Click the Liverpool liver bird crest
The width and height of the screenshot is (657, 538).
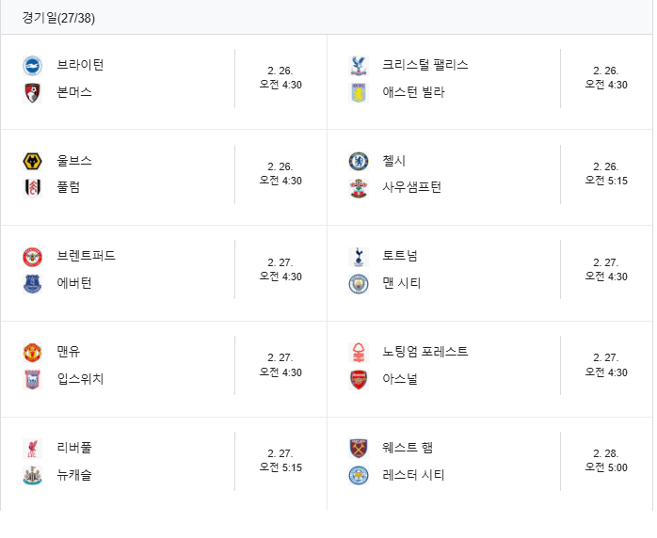[x=32, y=449]
